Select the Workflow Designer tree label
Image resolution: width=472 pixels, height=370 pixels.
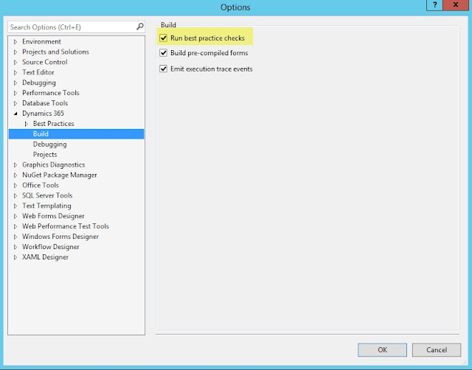51,247
